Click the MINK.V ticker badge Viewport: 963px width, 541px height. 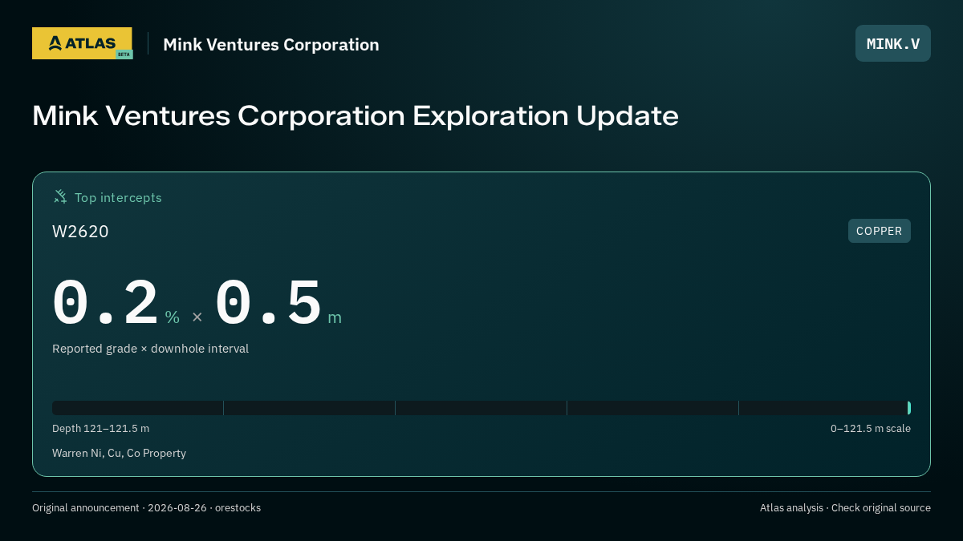pos(893,43)
